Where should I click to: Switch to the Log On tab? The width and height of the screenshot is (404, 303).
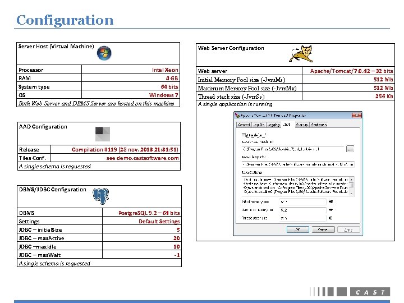click(259, 125)
